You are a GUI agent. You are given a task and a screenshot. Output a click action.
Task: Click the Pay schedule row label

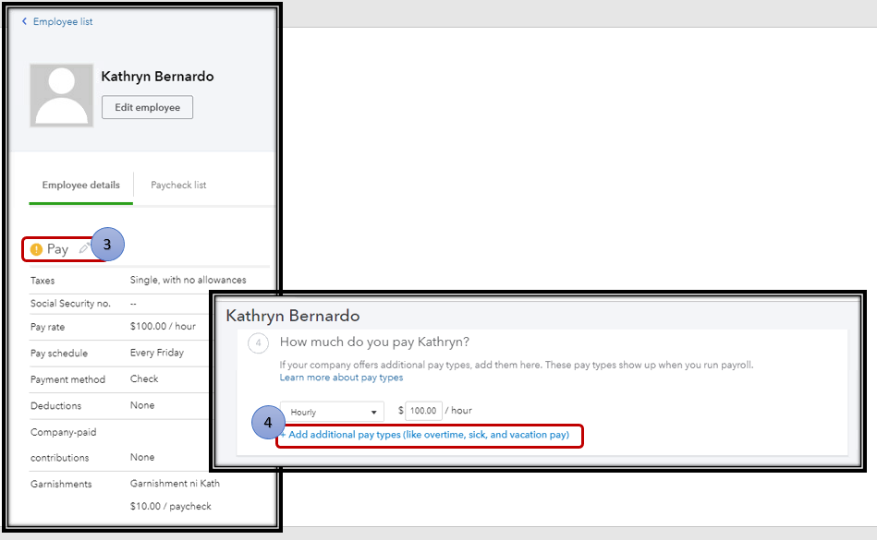[x=59, y=353]
